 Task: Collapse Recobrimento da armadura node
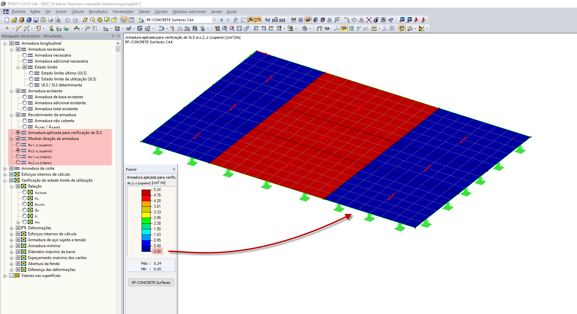[x=11, y=115]
